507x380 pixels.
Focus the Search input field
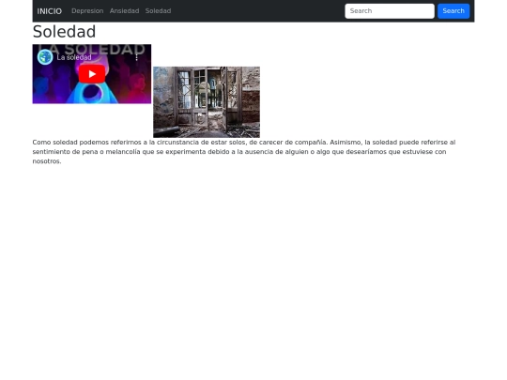tap(390, 11)
